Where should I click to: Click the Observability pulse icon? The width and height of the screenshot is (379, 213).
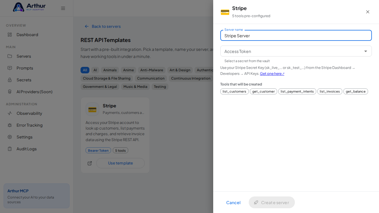point(10,113)
